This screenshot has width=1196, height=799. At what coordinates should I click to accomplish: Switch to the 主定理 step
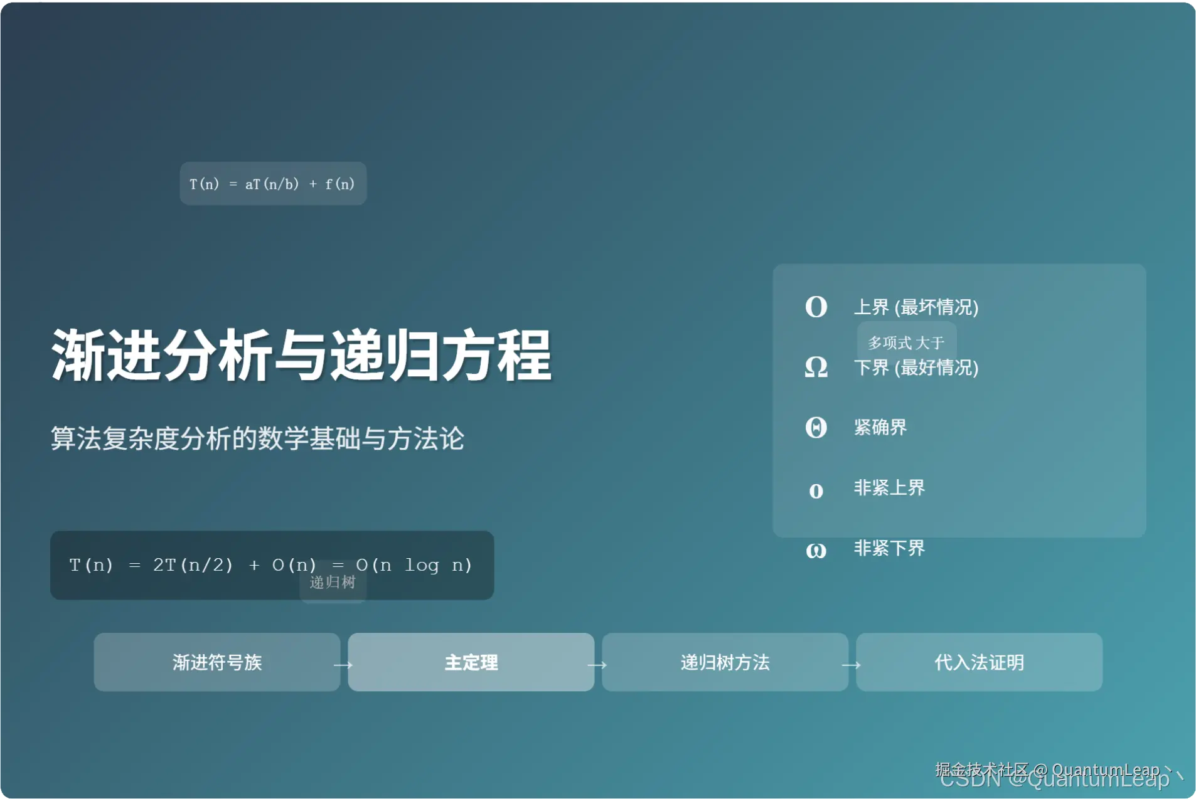point(471,662)
